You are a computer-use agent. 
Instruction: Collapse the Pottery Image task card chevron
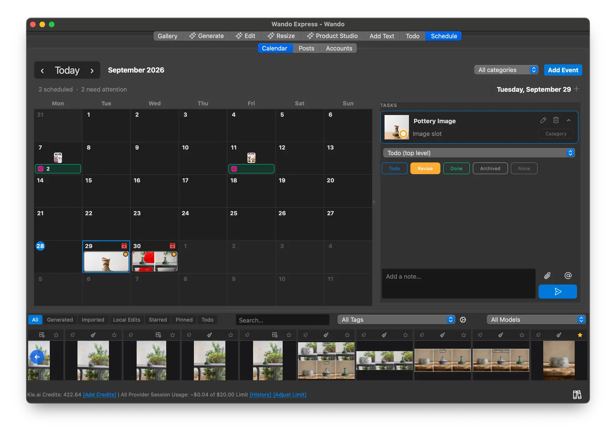click(x=569, y=120)
